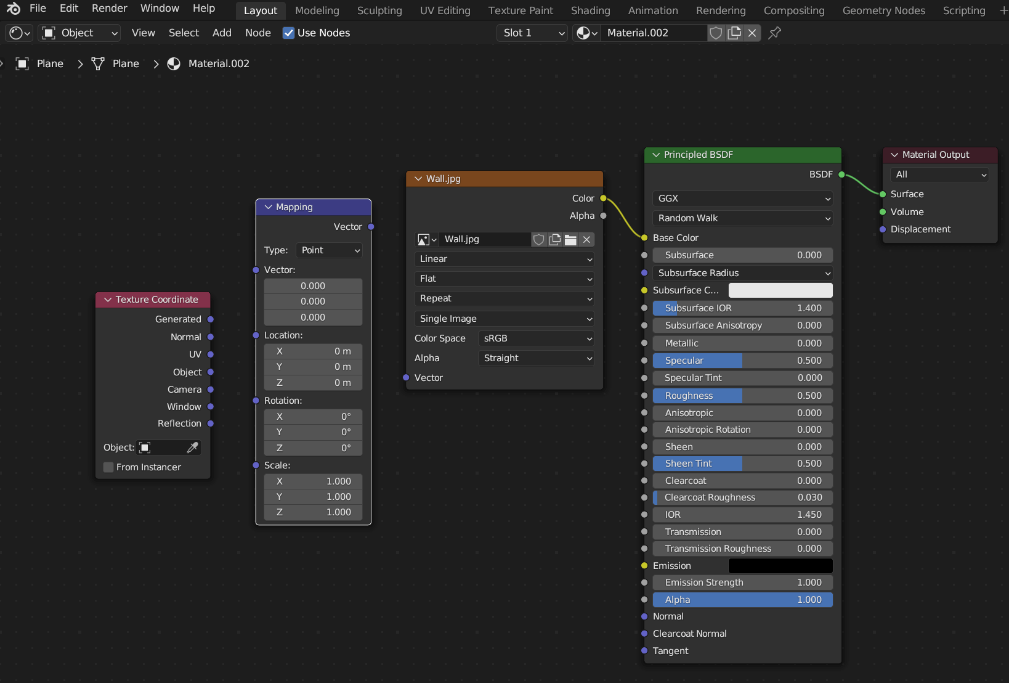Click the new image copy icon in Wall.jpg node
This screenshot has height=683, width=1009.
pos(555,239)
